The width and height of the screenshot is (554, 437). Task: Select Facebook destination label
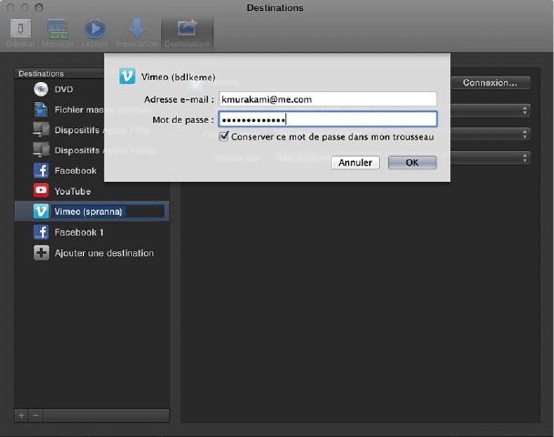click(76, 171)
